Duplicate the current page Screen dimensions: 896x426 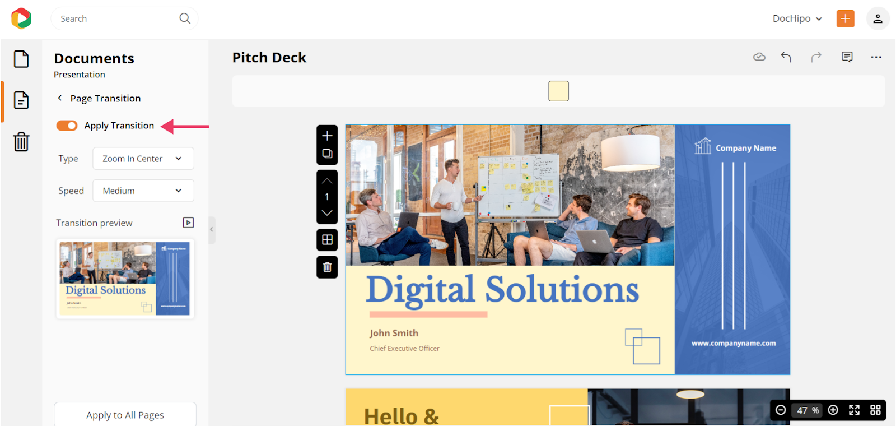pyautogui.click(x=328, y=154)
